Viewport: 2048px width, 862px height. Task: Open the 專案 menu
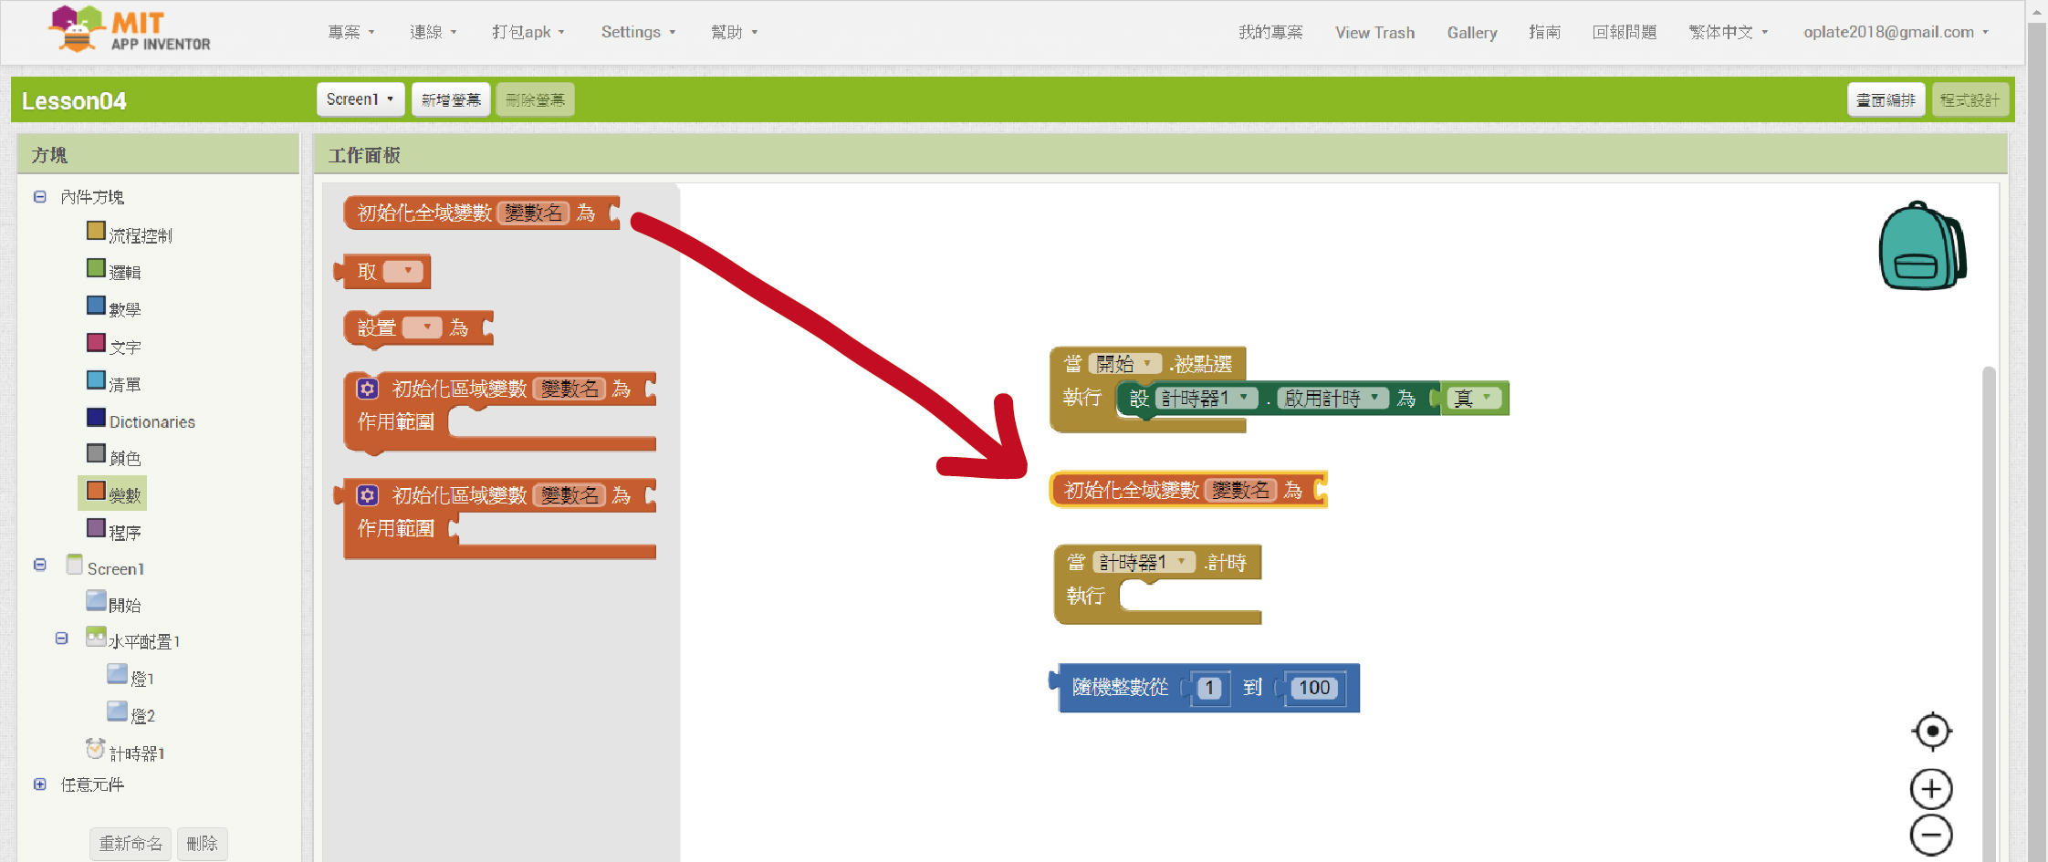350,32
